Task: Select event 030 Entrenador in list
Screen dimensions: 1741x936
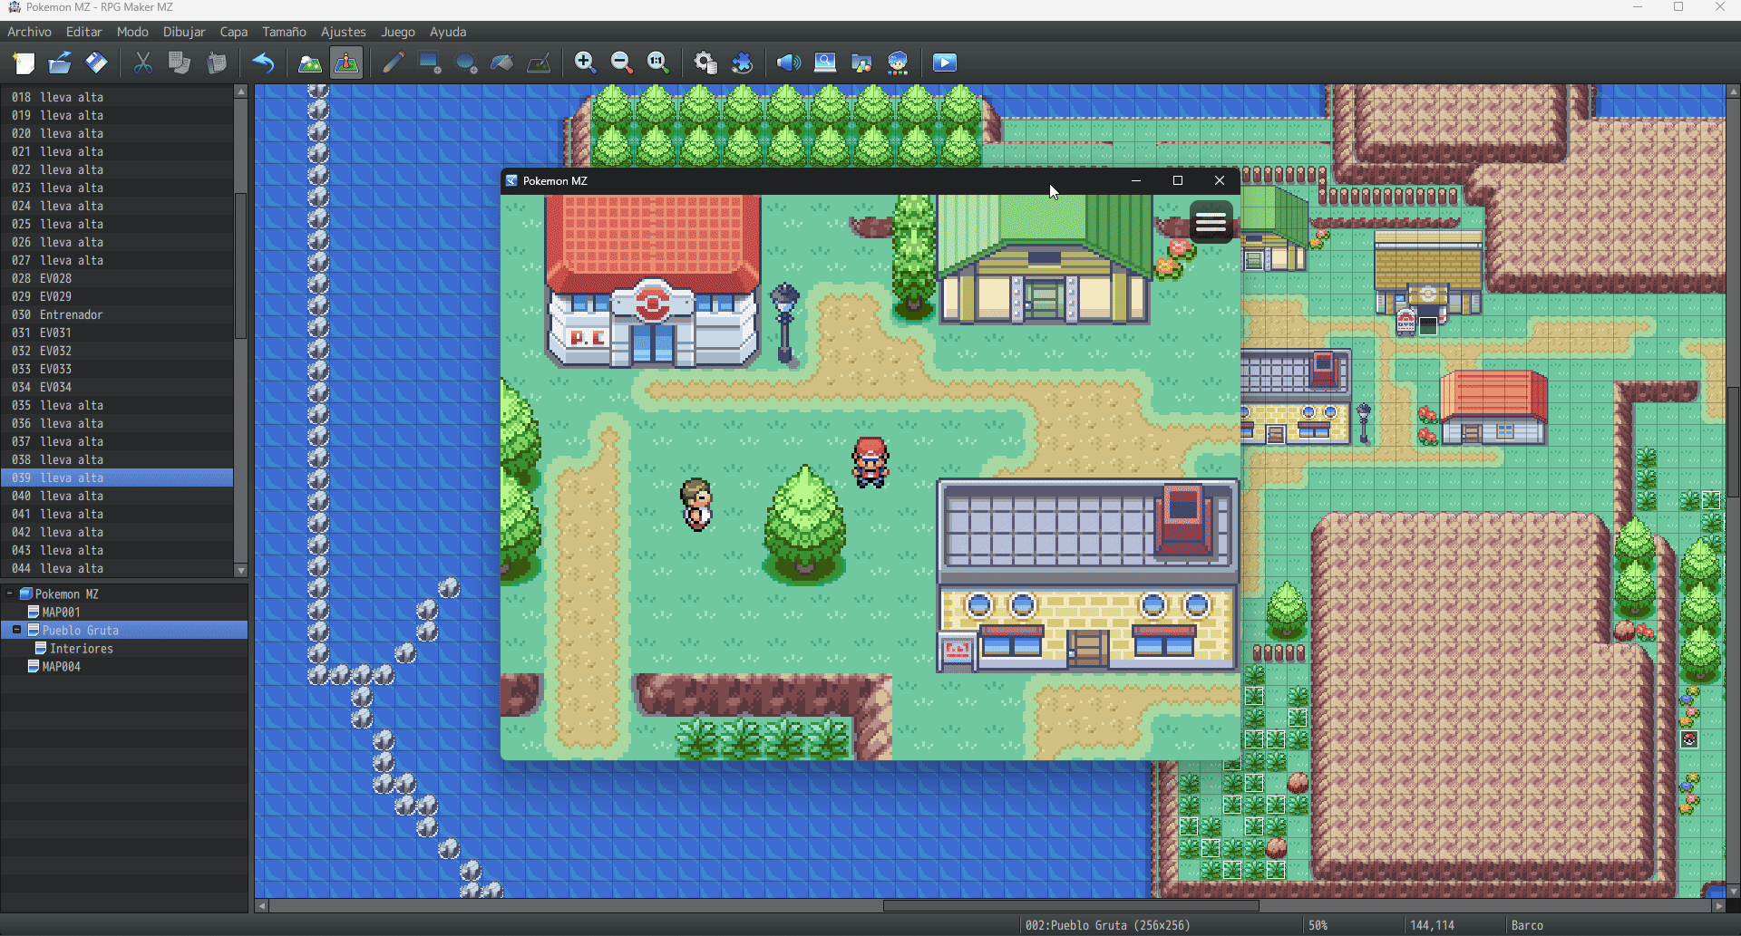Action: coord(117,314)
